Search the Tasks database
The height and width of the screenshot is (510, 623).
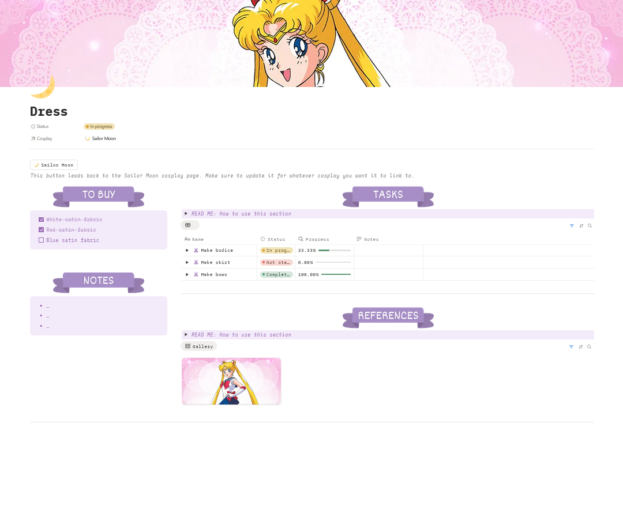[x=590, y=225]
